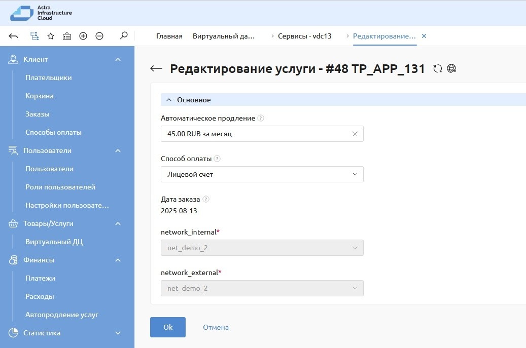Click the globe icon beside the page title
This screenshot has height=348, width=526.
coord(452,69)
